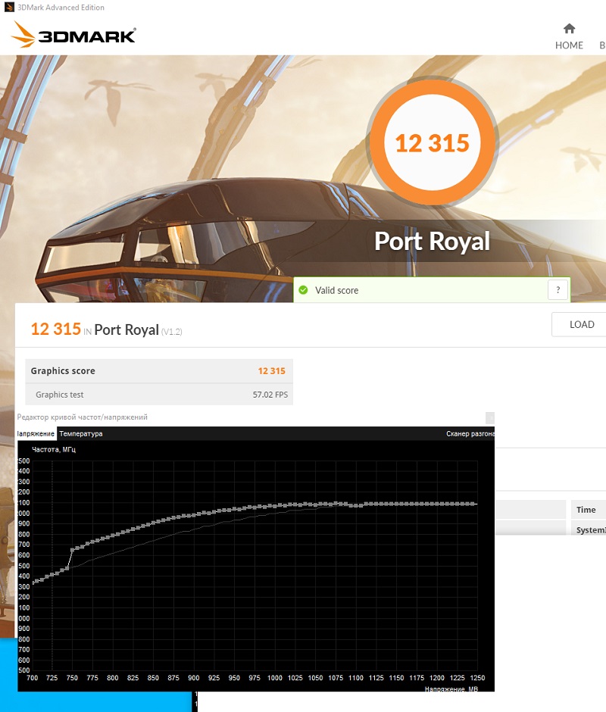Click the Напряжение, мВ axis label
The image size is (606, 712).
[x=451, y=689]
